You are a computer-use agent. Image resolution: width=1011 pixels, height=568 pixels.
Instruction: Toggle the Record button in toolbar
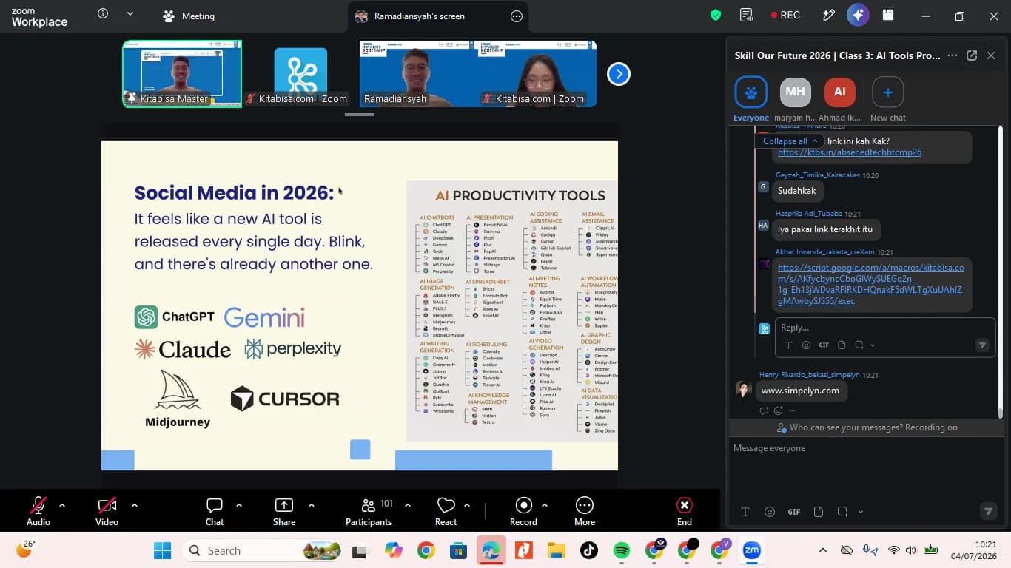(x=523, y=511)
